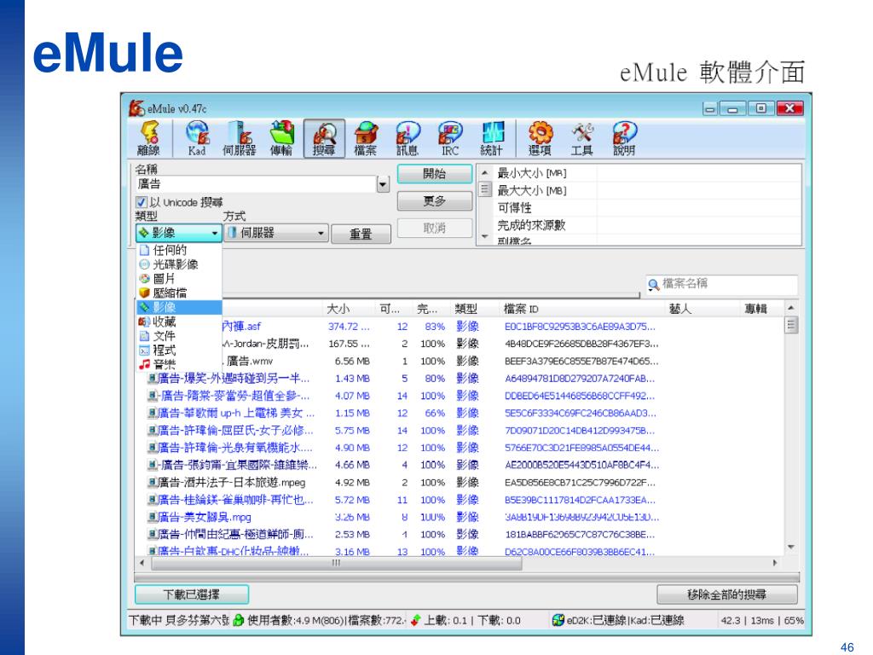Screen dimensions: 873x655
Task: Click the 374.72 size cell
Action: pyautogui.click(x=349, y=327)
